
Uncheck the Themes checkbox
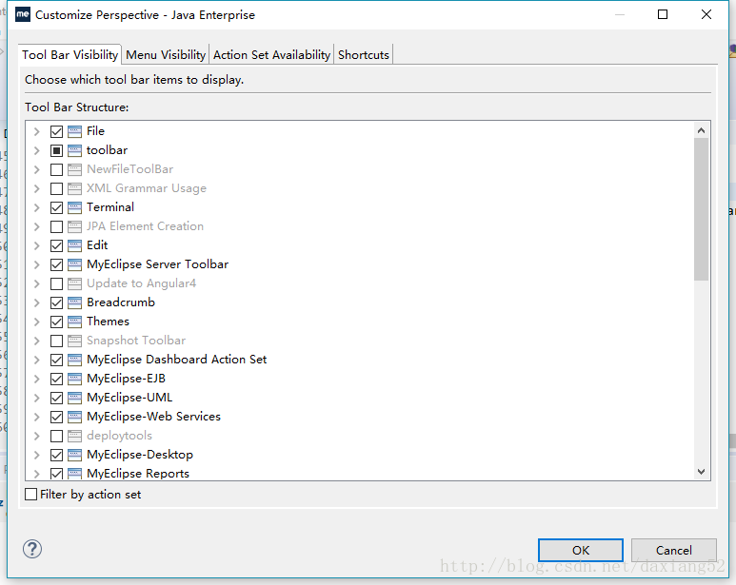coord(56,322)
